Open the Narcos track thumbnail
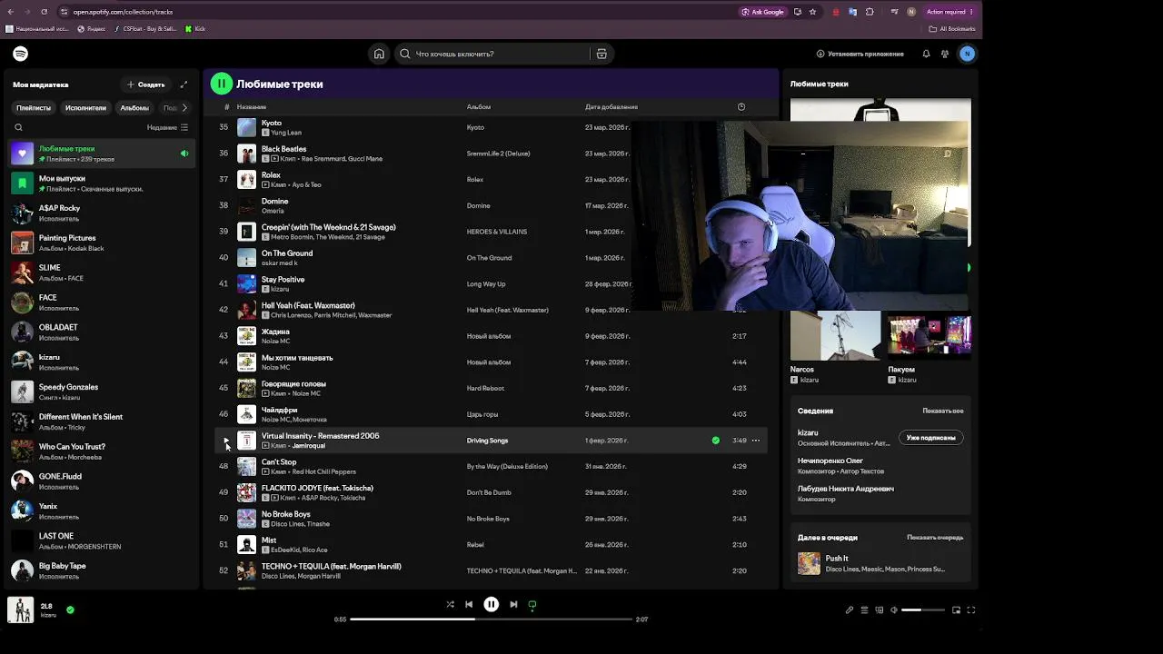 835,336
